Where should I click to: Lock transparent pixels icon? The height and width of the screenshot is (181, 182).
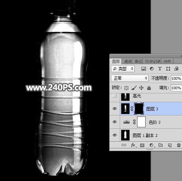(126, 88)
